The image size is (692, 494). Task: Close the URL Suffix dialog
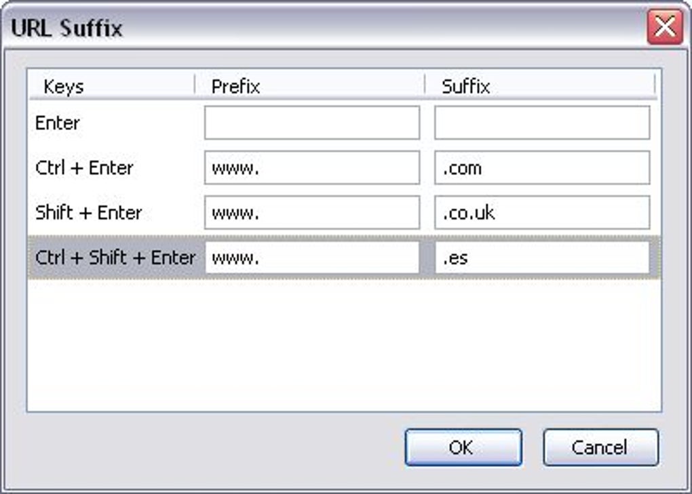tap(664, 28)
